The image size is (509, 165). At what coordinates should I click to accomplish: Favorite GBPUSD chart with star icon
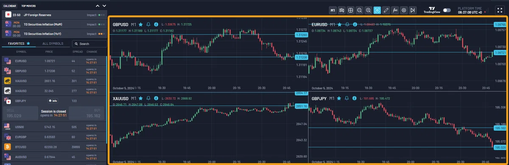141,25
